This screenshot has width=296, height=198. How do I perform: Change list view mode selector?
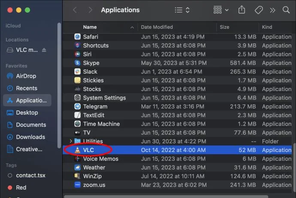[182, 10]
